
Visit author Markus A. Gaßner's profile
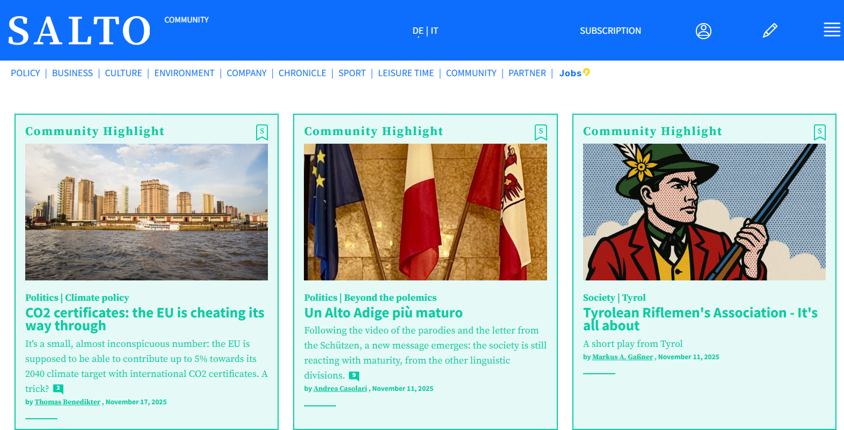tap(623, 357)
